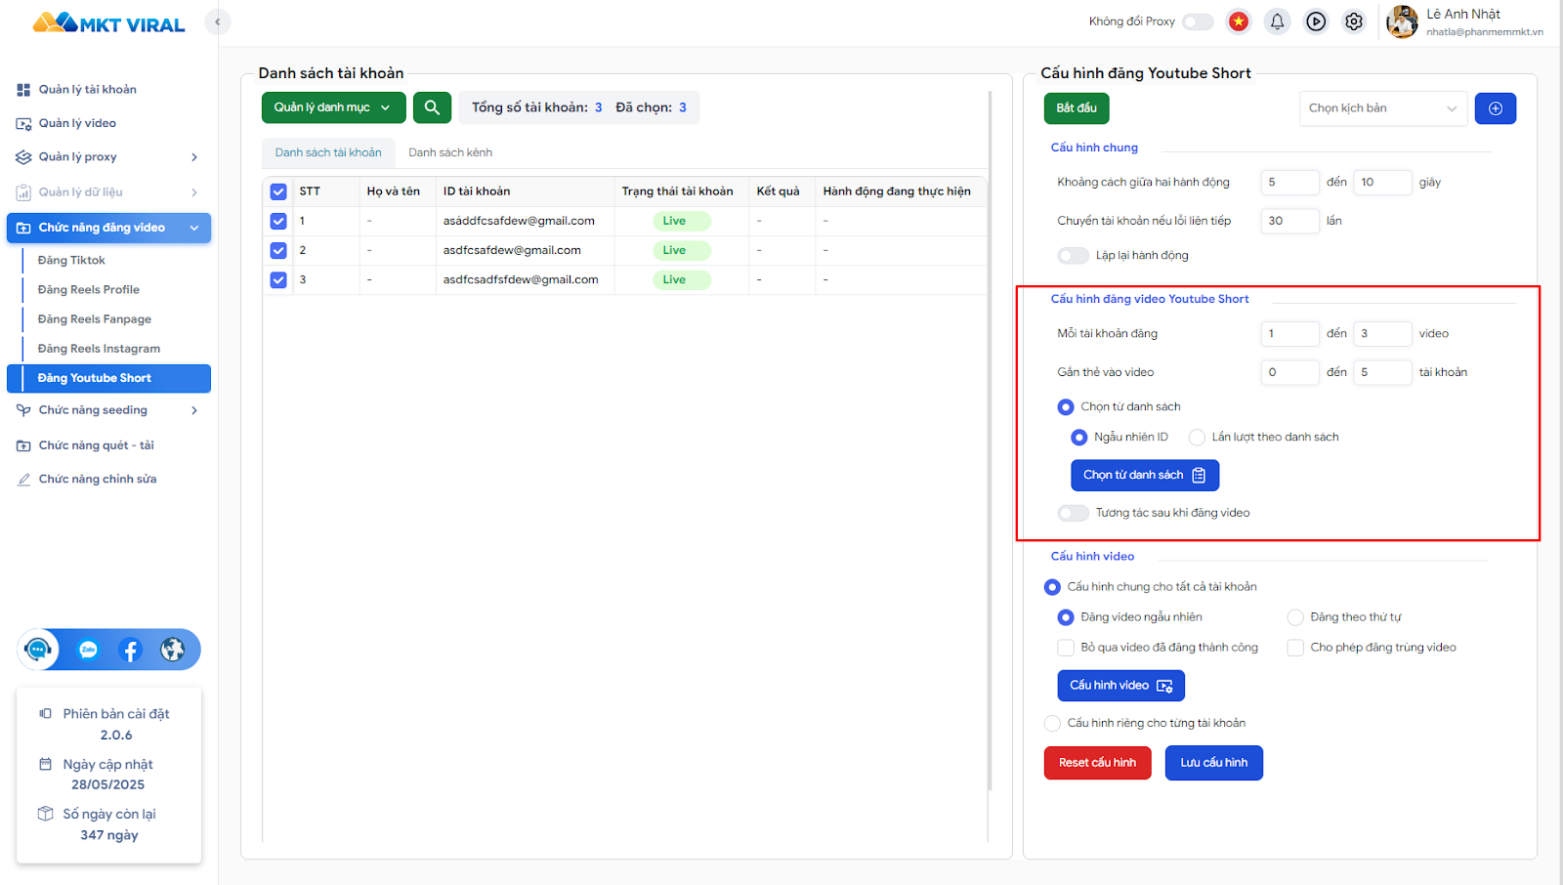Open the notification bell
Screen dimensions: 1563x885
pos(1277,21)
